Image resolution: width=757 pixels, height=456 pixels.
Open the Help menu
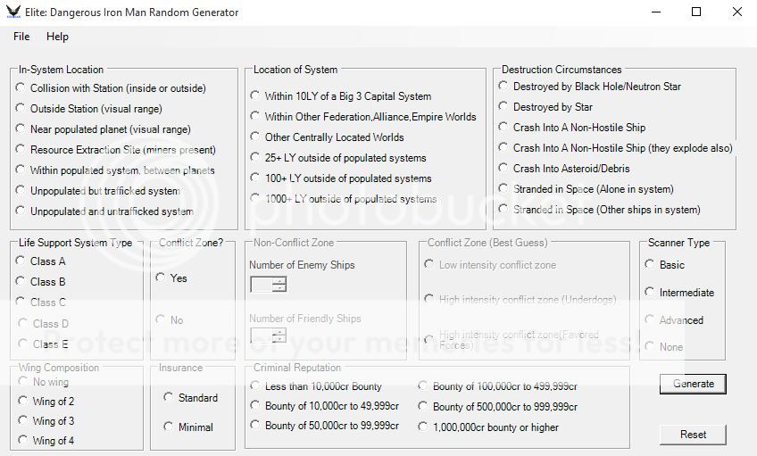[57, 37]
